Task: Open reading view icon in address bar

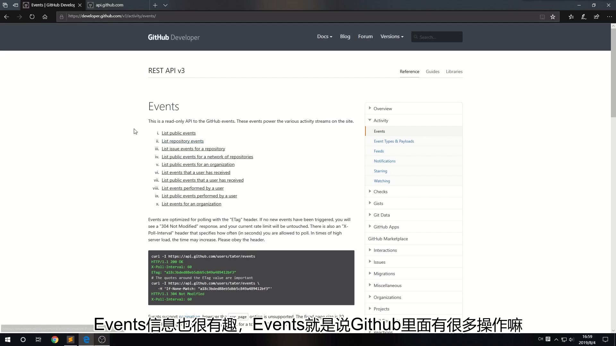Action: 542,17
